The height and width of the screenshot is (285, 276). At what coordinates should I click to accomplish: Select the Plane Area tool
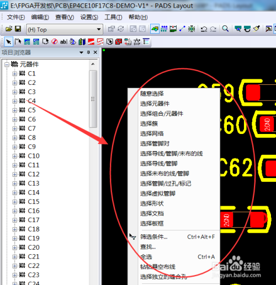click(91, 42)
